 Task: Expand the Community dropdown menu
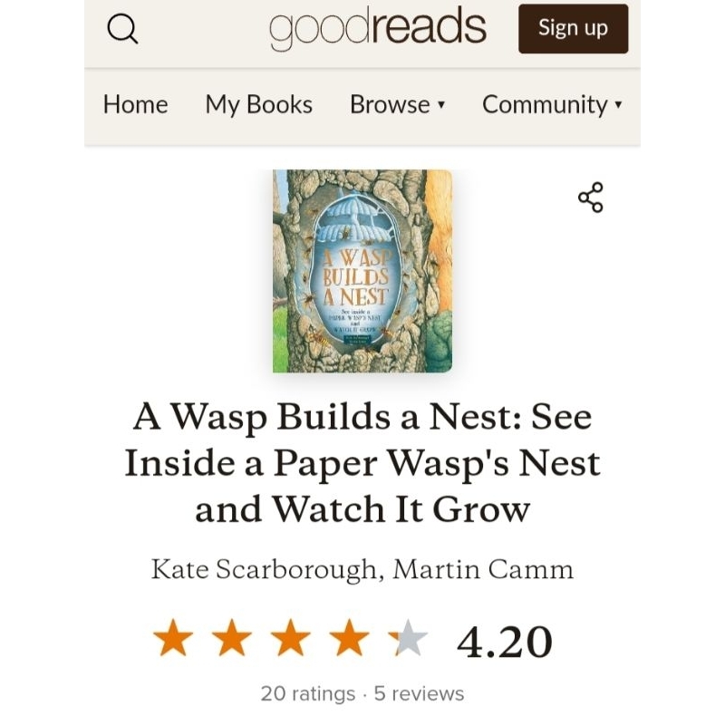point(552,104)
